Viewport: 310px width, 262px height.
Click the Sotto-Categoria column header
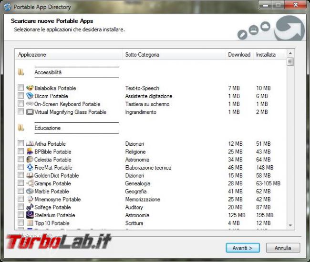point(174,54)
